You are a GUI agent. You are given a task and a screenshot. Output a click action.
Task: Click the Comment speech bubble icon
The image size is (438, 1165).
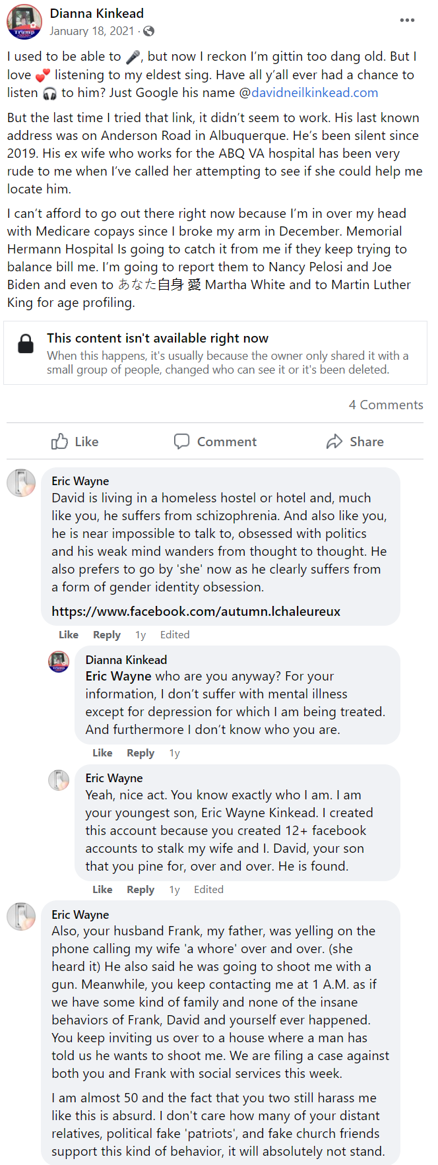(x=181, y=442)
